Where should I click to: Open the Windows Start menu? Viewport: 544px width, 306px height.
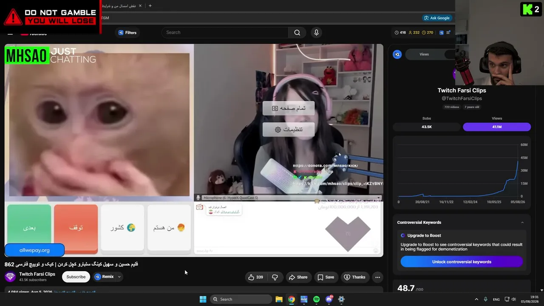(x=203, y=299)
